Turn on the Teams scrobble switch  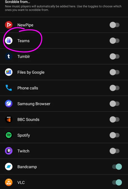point(114,41)
